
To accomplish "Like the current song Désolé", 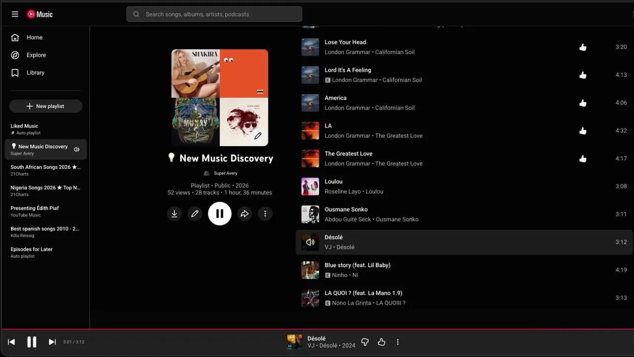I will pyautogui.click(x=381, y=342).
